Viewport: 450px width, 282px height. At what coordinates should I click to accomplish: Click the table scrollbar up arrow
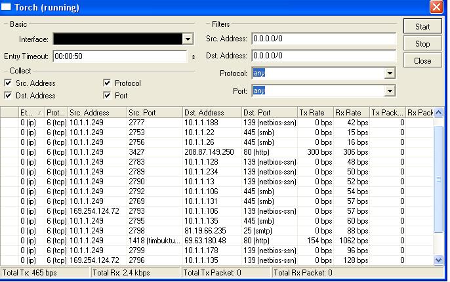(438, 113)
